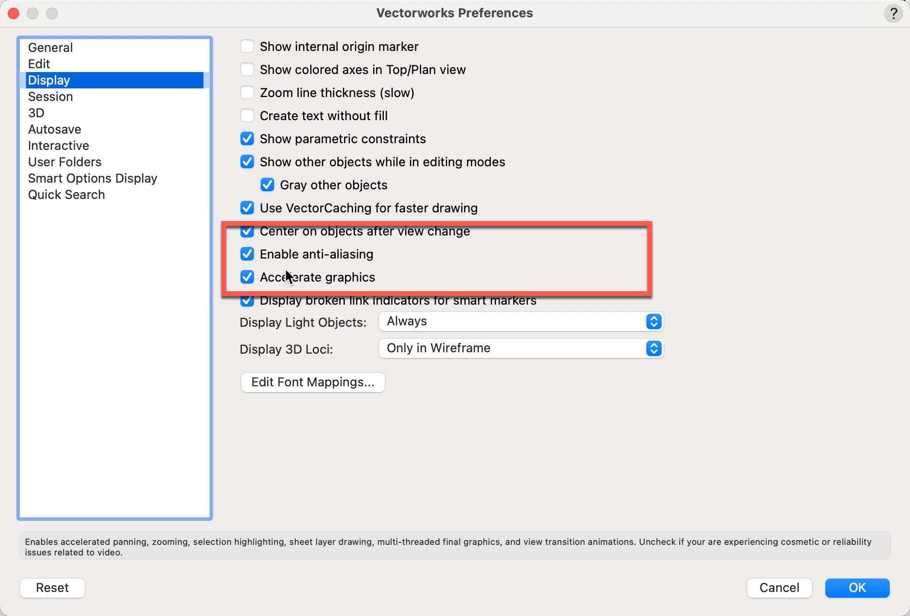Screen dimensions: 910x616
Task: Uncheck Enable anti-aliasing
Action: coord(247,254)
